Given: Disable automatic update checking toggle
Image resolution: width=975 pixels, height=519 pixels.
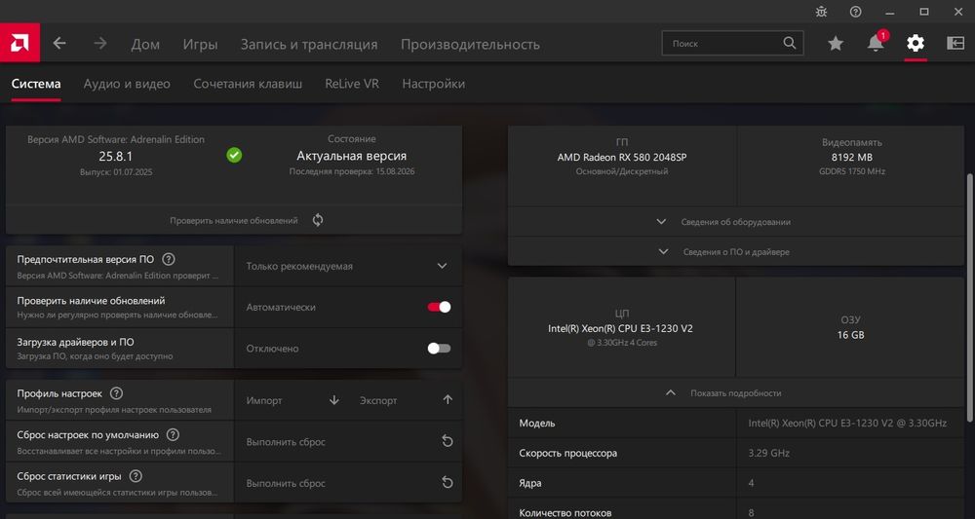Looking at the screenshot, I should point(439,308).
